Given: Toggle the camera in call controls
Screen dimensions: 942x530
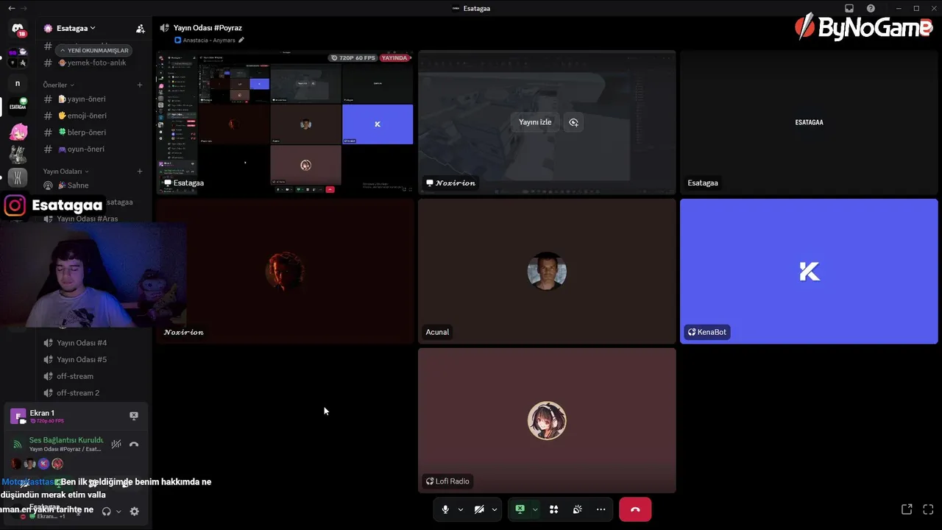Looking at the screenshot, I should click(x=479, y=509).
